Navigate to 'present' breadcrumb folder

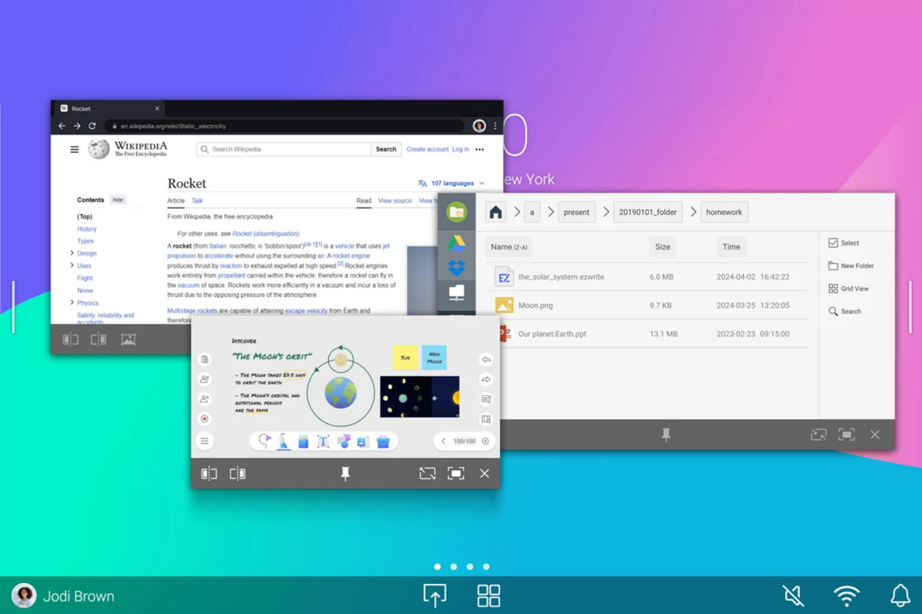click(x=576, y=213)
